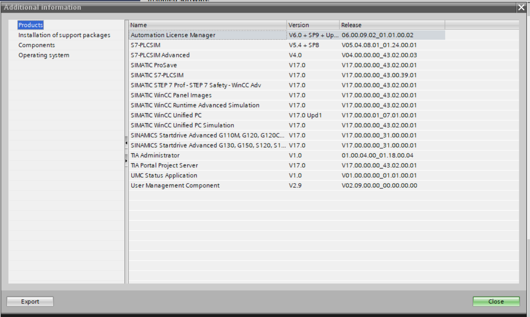Image resolution: width=530 pixels, height=317 pixels.
Task: Open the Operating system section
Action: tap(44, 55)
